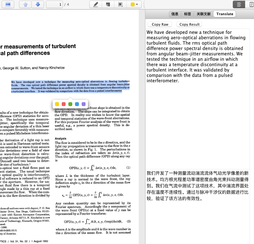This screenshot has height=244, width=254.
Task: Open the highlight color dropdown in toolbar
Action: (x=134, y=4)
